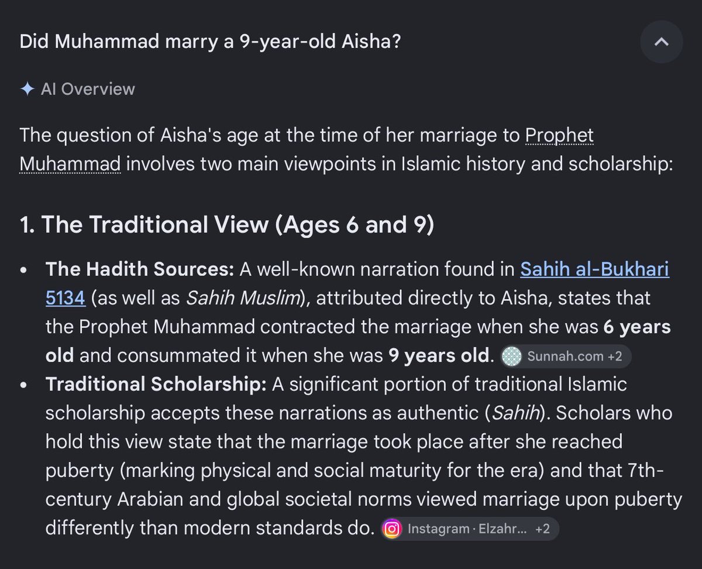
Task: Click the bold "6 years" text
Action: [637, 327]
